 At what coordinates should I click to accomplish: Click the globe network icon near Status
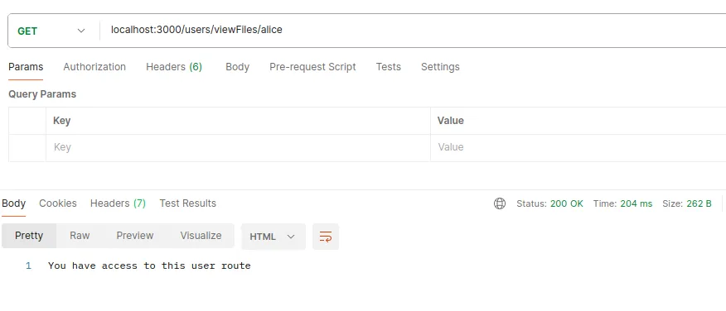[x=500, y=203]
